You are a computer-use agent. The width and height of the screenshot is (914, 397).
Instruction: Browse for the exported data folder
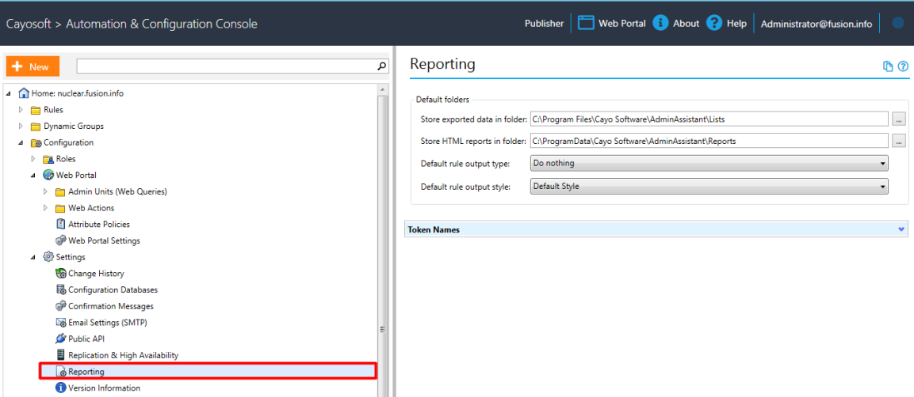(899, 119)
